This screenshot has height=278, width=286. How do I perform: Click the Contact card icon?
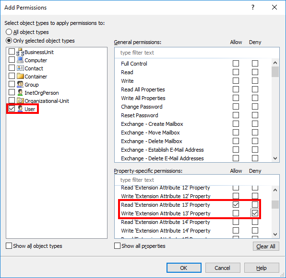(x=20, y=68)
